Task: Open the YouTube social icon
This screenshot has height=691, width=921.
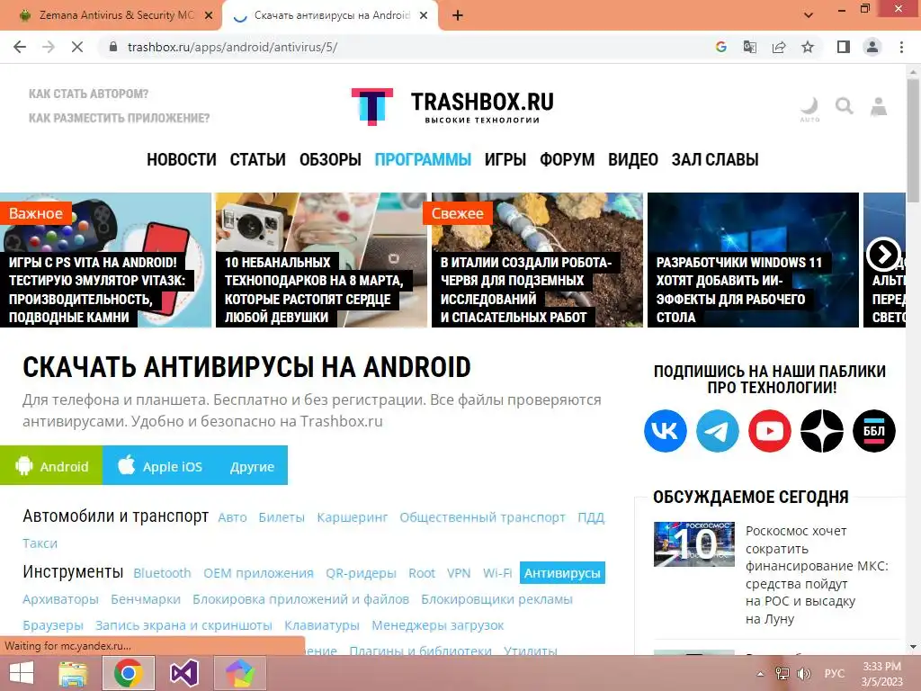Action: (770, 431)
